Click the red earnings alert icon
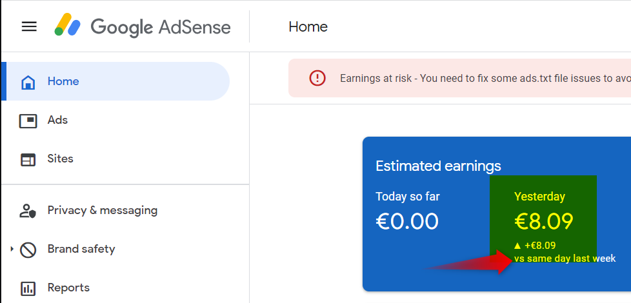This screenshot has height=303, width=631. (317, 78)
